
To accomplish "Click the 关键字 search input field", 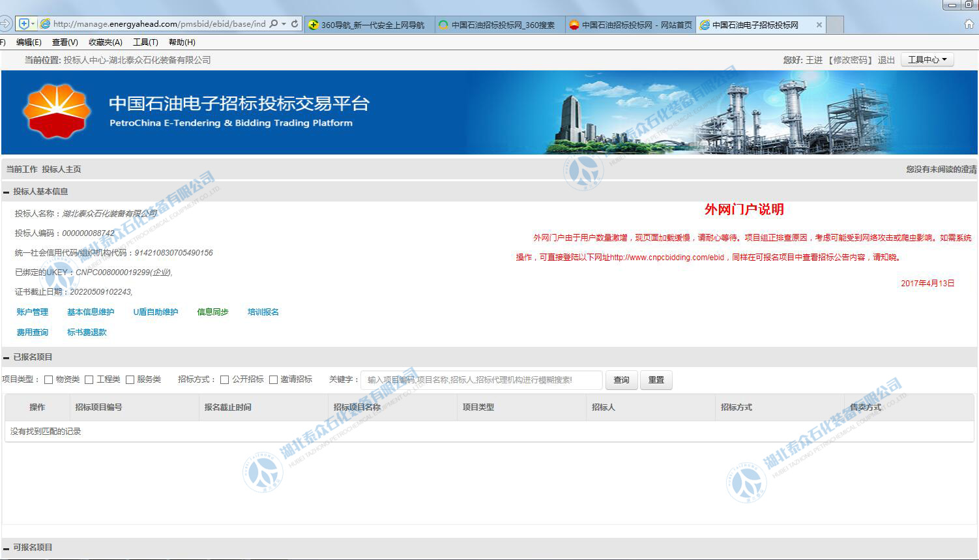I will pyautogui.click(x=481, y=380).
